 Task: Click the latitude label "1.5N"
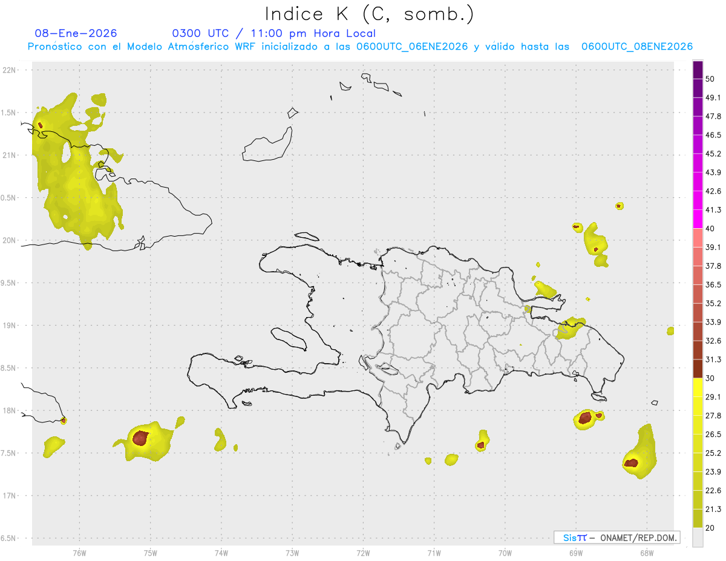coord(10,113)
